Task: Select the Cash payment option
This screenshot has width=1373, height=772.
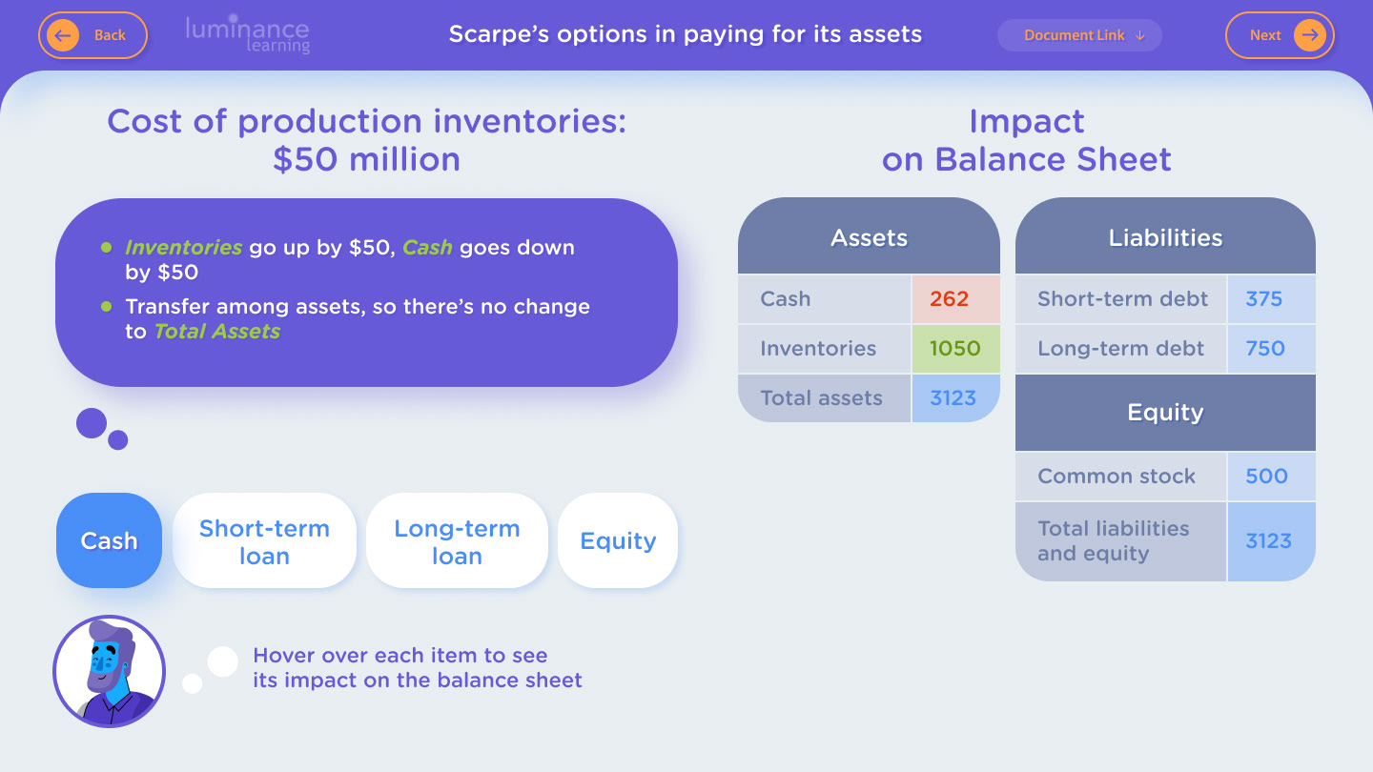Action: (x=109, y=540)
